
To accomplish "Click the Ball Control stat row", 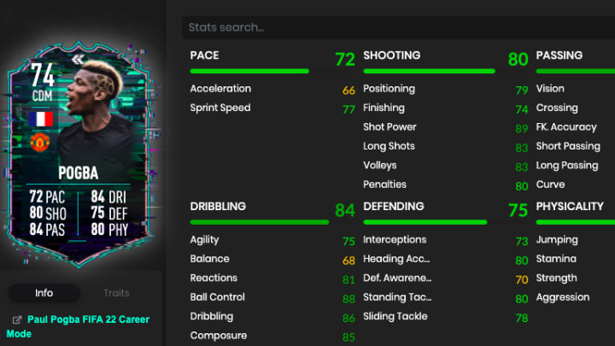I will click(x=272, y=298).
